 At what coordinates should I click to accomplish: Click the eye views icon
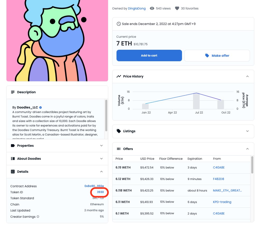[x=152, y=8]
